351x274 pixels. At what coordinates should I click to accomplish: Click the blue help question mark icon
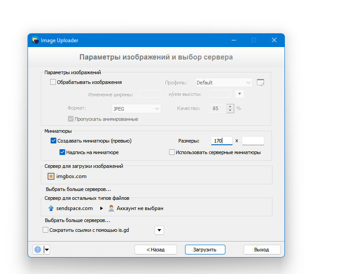(38, 250)
